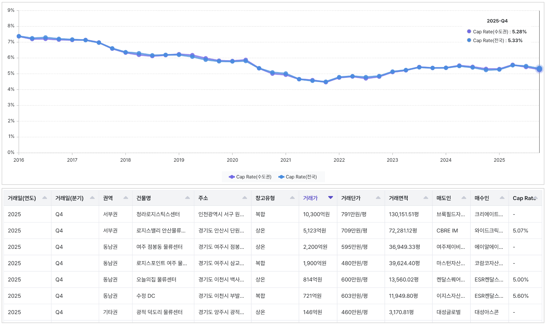Screen dimensions: 547x326
Task: Sort by 거래일(분기) column arrow
Action: tap(92, 198)
